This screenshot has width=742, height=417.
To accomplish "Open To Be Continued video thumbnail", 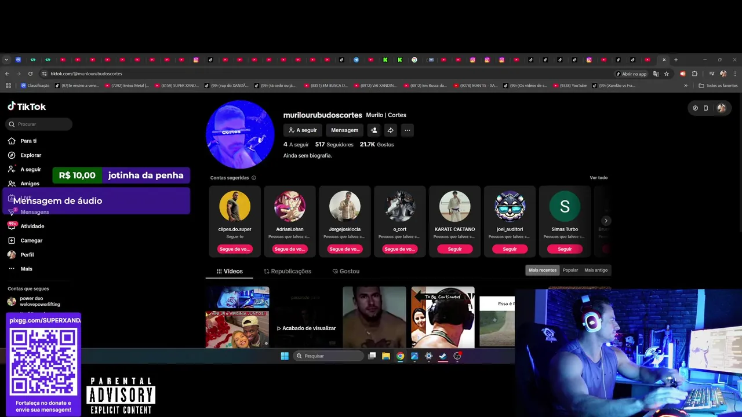I will 443,317.
